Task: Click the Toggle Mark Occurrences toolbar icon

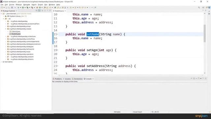Action: click(x=58, y=8)
